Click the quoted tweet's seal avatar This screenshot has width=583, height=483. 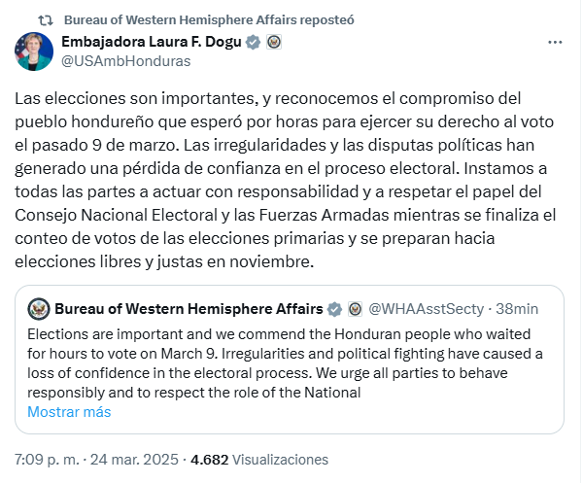tap(38, 310)
